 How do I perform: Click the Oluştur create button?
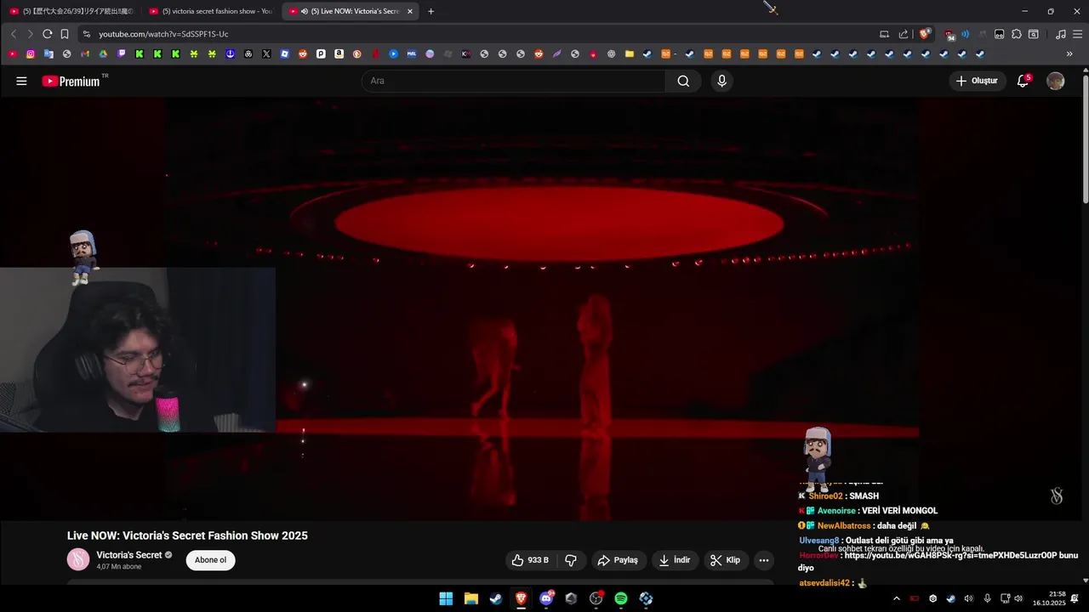pyautogui.click(x=978, y=81)
